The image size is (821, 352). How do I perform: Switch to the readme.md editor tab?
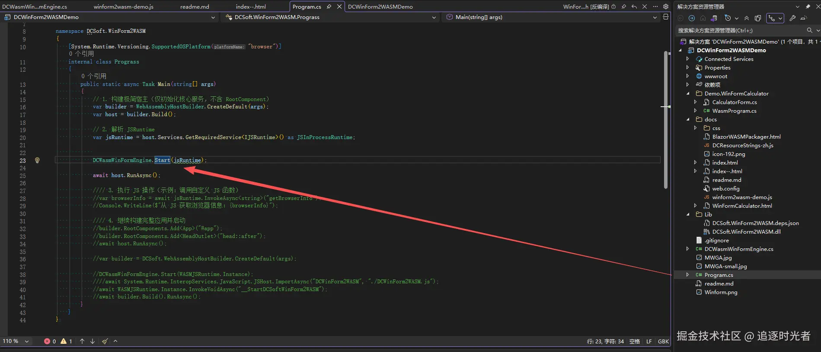click(x=195, y=6)
